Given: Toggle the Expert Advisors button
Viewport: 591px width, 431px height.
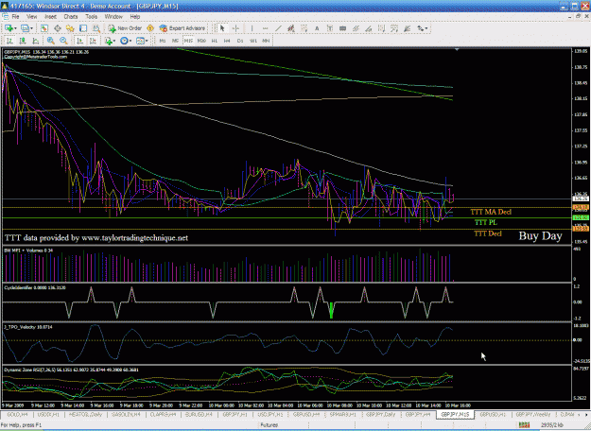Looking at the screenshot, I should click(183, 28).
